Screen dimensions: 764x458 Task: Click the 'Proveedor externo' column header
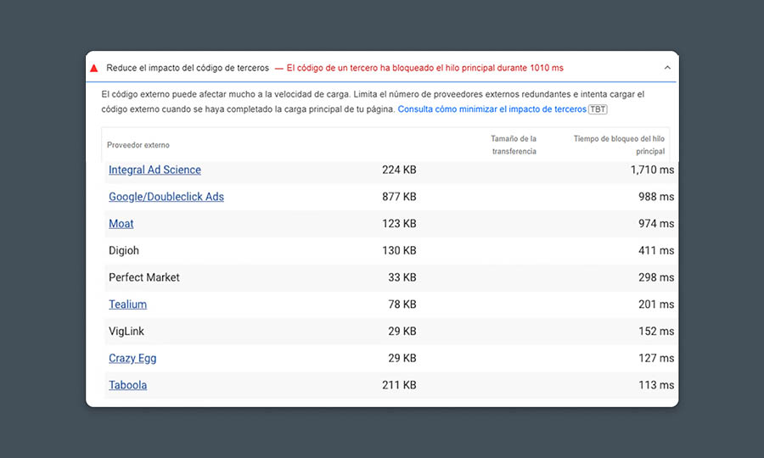(138, 145)
